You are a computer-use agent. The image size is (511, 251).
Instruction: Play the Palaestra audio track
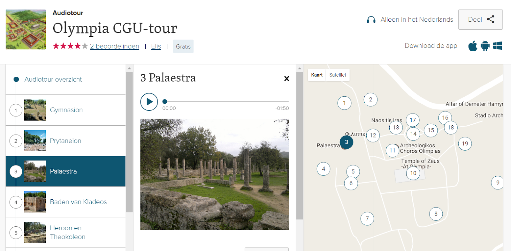[x=149, y=102]
